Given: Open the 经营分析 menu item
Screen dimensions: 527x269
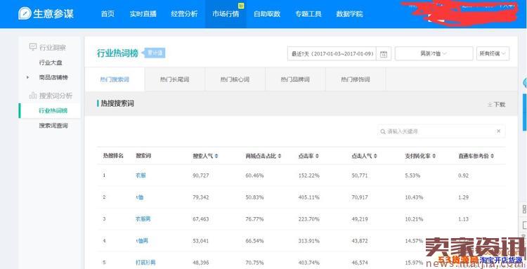Looking at the screenshot, I should [184, 14].
